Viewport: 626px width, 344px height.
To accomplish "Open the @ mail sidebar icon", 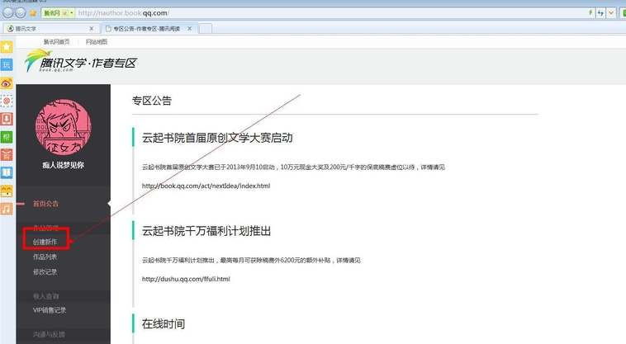I will pyautogui.click(x=7, y=101).
